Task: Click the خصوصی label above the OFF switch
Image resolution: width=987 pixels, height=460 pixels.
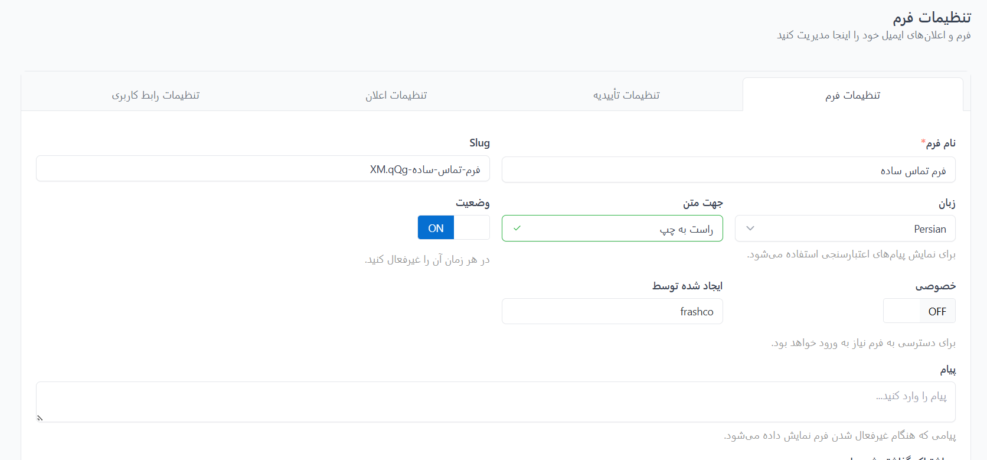Action: coord(935,286)
